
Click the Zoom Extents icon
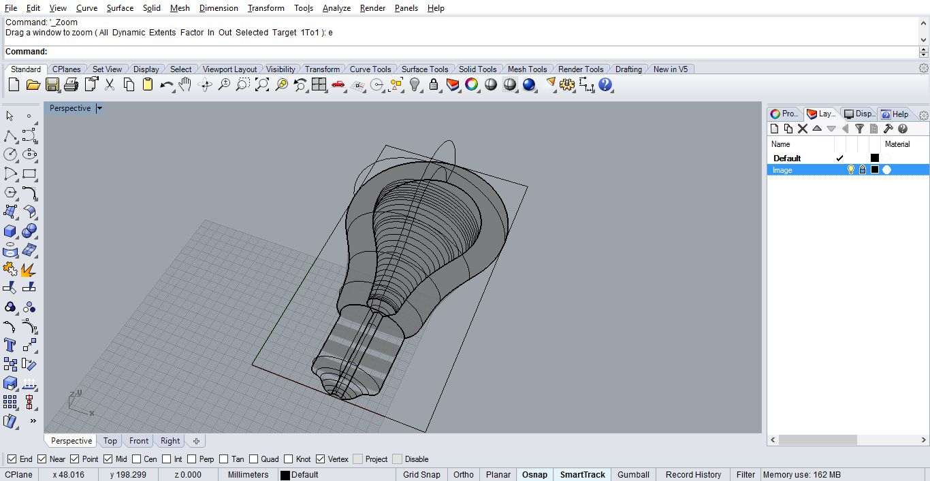[x=262, y=85]
